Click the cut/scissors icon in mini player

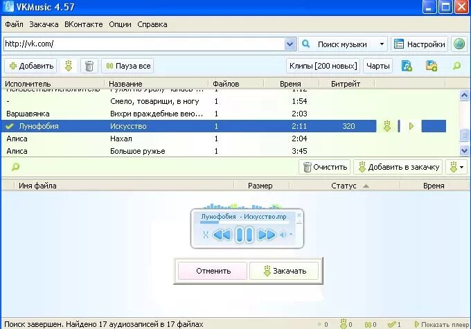tap(206, 235)
